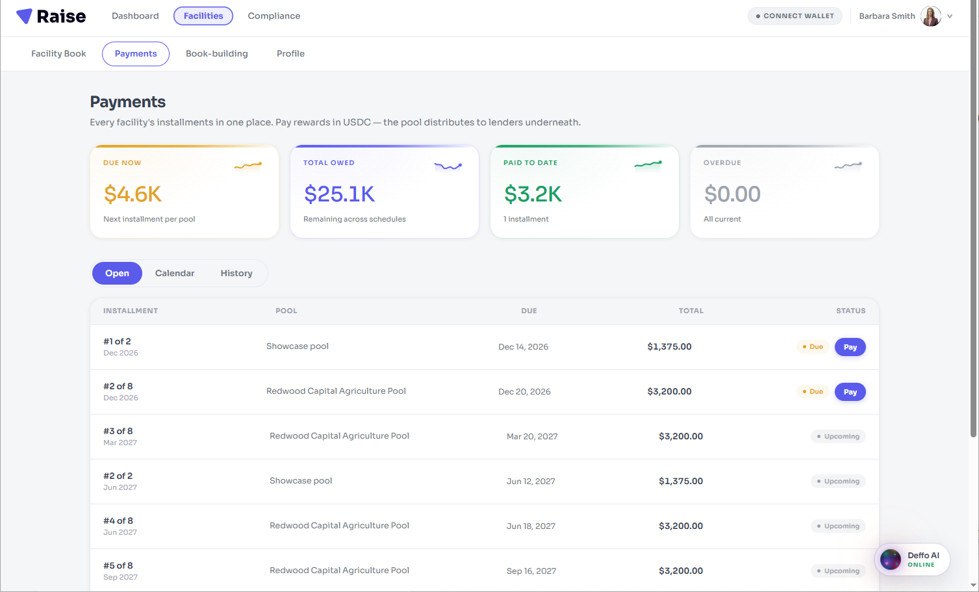979x592 pixels.
Task: Click the $3.2K Paid To Date amount
Action: tap(533, 194)
